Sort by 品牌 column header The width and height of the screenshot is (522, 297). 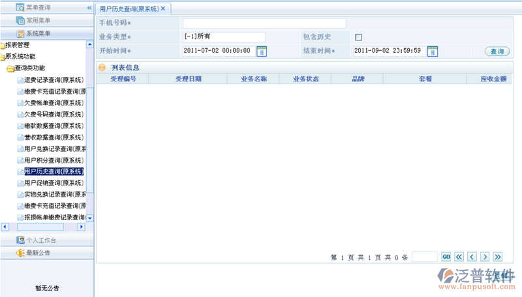(358, 79)
